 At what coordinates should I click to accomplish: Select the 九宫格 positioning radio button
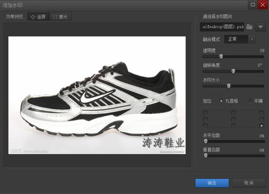point(222,101)
